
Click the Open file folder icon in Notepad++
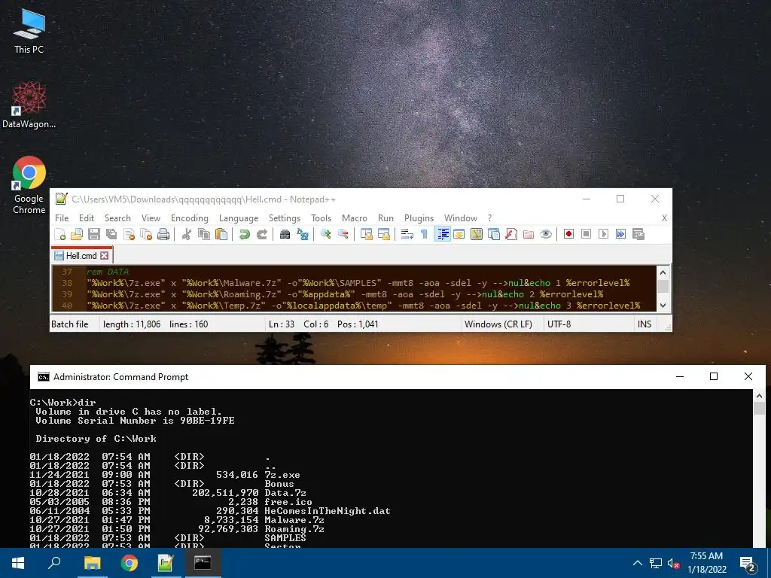[x=77, y=235]
